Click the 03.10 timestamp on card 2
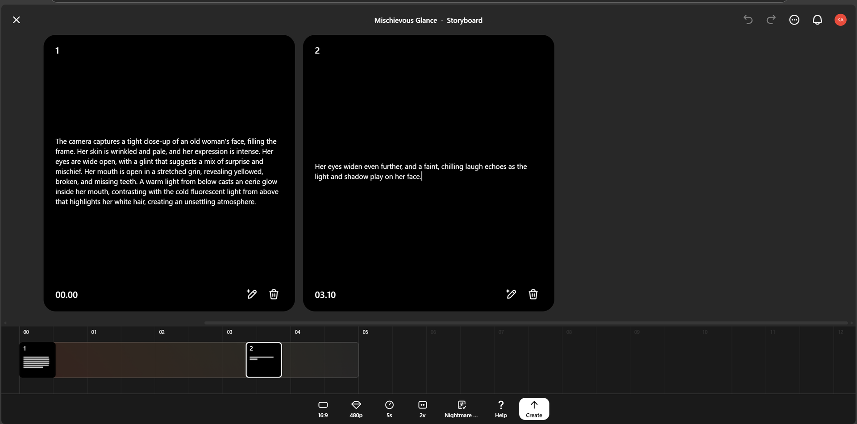 325,295
